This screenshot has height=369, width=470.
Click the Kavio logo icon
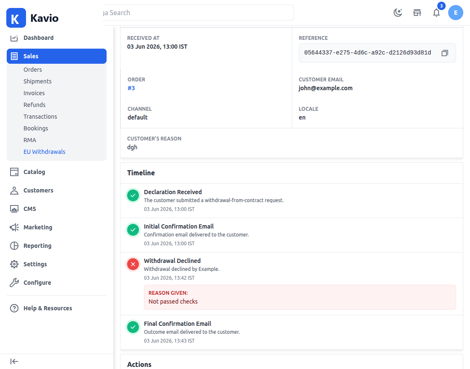(16, 18)
